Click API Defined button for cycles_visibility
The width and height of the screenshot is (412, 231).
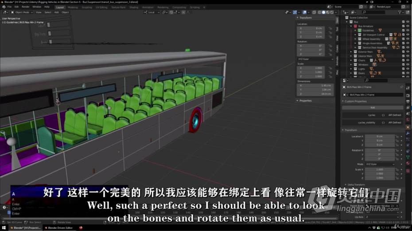(395, 123)
